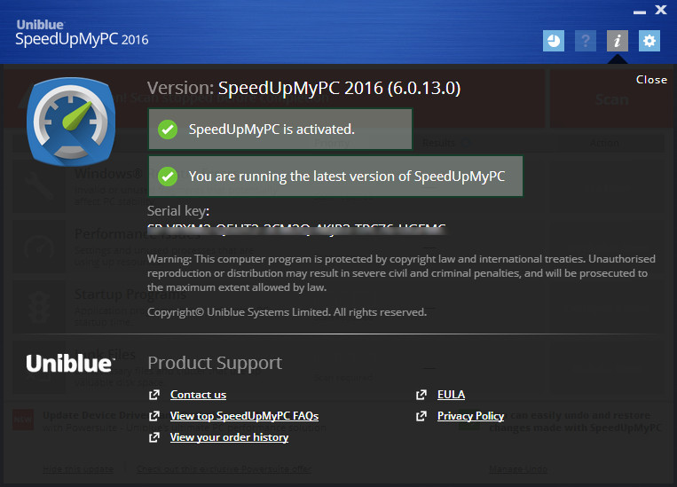Open settings via the gear icon
The image size is (677, 487).
(x=649, y=41)
